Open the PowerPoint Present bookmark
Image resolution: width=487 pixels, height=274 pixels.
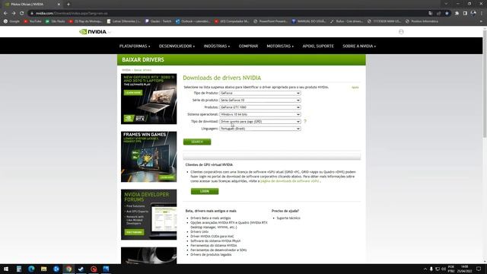270,21
